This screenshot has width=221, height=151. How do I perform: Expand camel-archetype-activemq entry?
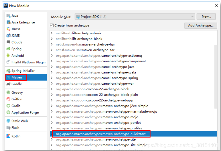point(52,56)
